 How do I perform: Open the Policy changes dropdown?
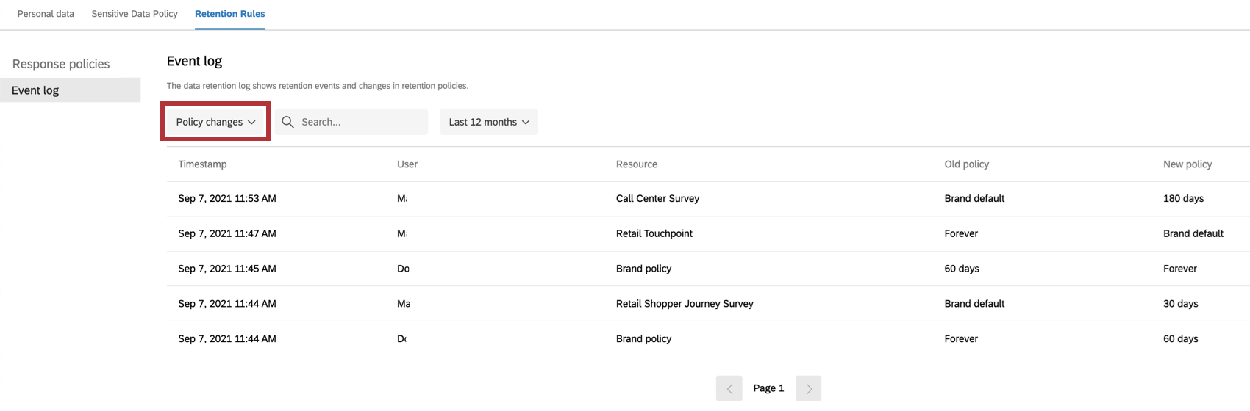pos(215,122)
